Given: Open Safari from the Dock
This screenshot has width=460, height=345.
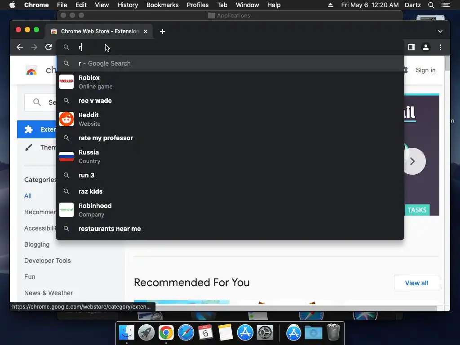Looking at the screenshot, I should tap(186, 333).
